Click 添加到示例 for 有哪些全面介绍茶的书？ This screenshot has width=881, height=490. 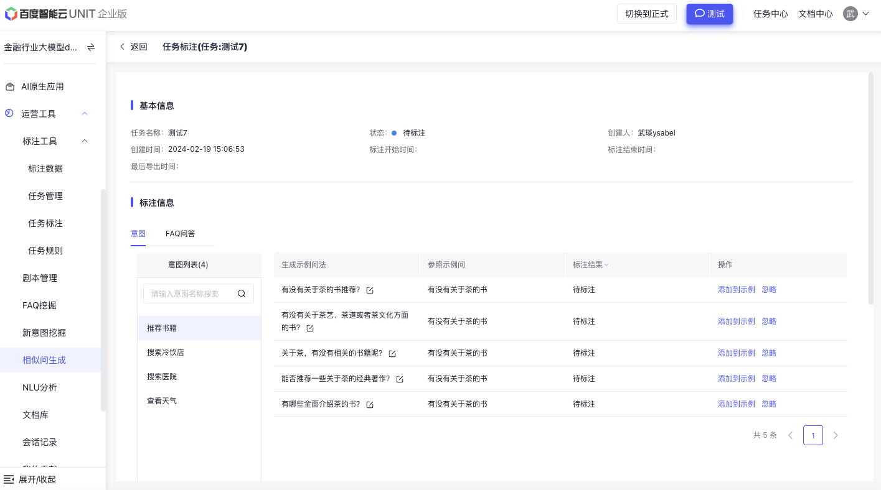click(737, 404)
